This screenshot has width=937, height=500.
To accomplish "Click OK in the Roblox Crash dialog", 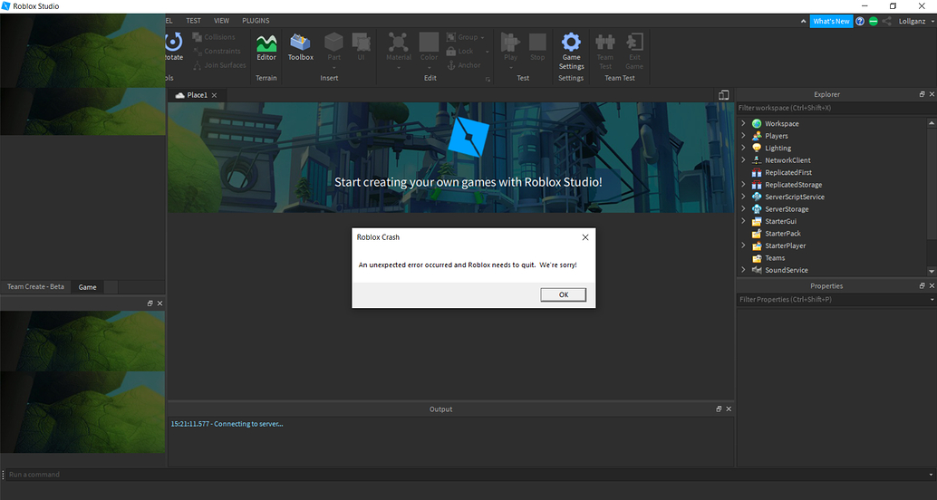I will pos(564,294).
